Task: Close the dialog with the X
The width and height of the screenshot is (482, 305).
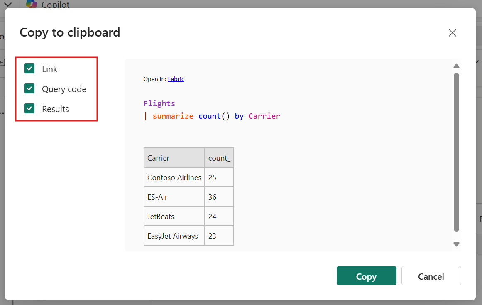Action: (x=452, y=33)
